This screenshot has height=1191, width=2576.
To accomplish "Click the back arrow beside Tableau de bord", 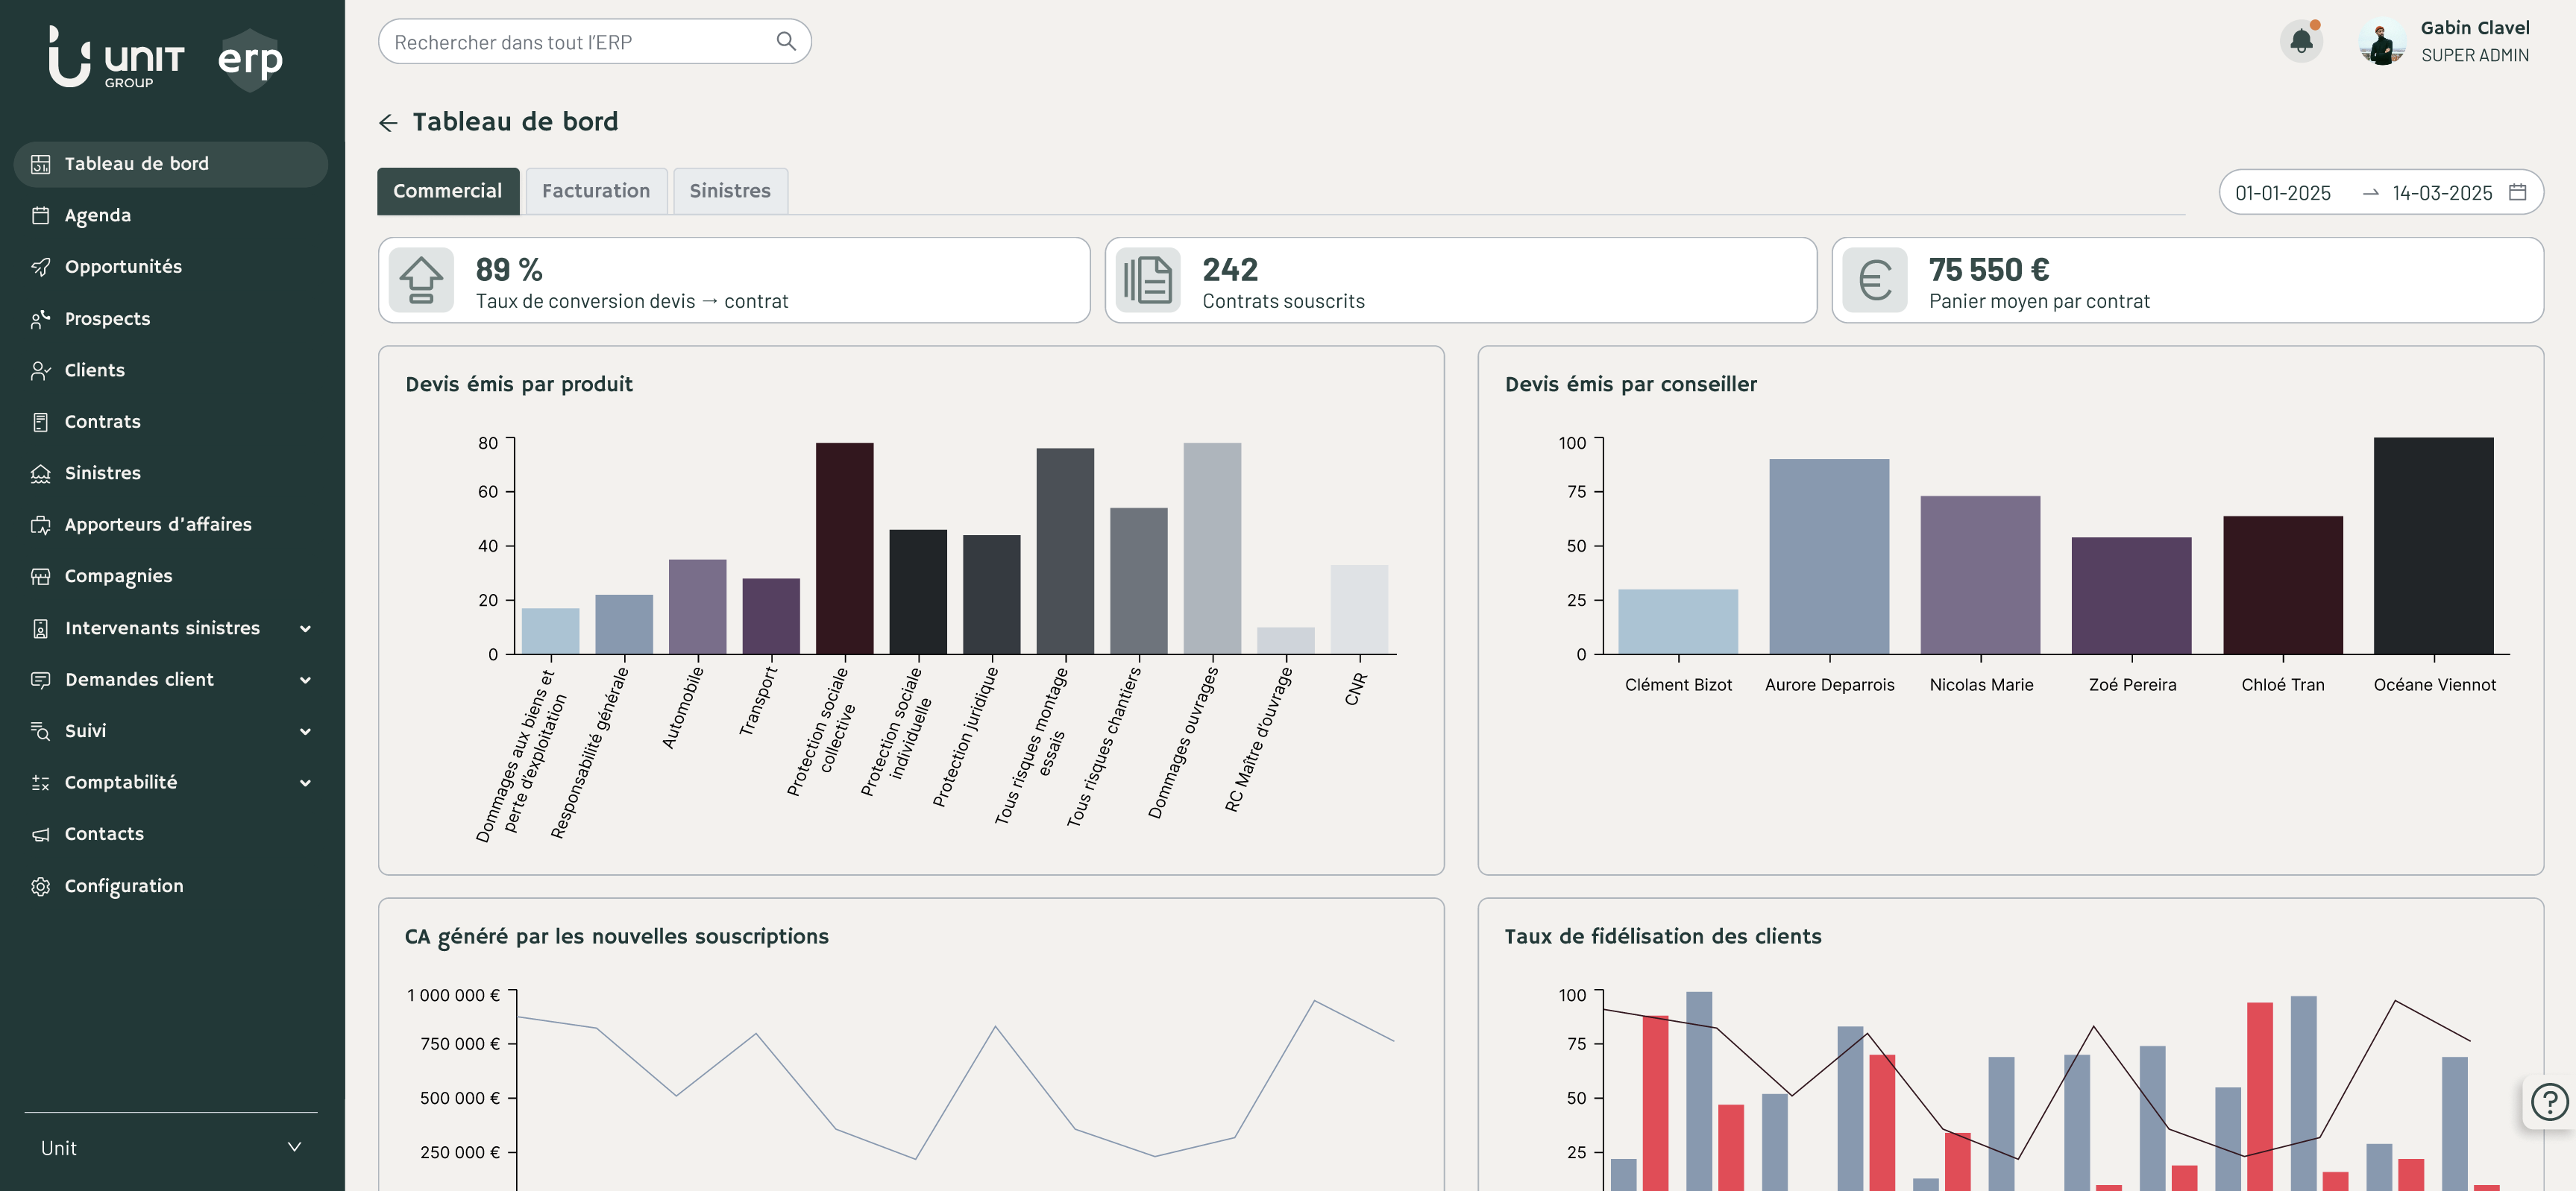I will (x=388, y=123).
